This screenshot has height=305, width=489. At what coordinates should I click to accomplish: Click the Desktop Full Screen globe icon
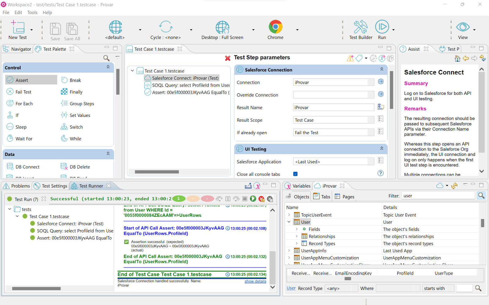coord(222,27)
